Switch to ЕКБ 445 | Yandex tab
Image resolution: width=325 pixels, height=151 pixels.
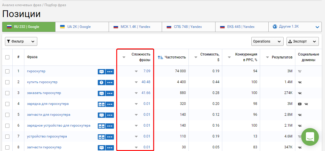[242, 27]
